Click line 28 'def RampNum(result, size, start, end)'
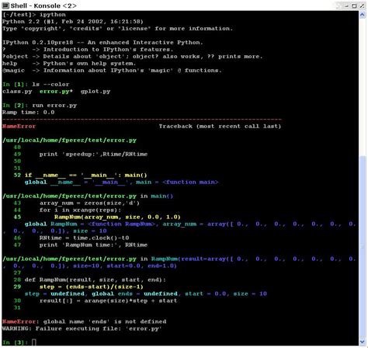 pyautogui.click(x=95, y=280)
